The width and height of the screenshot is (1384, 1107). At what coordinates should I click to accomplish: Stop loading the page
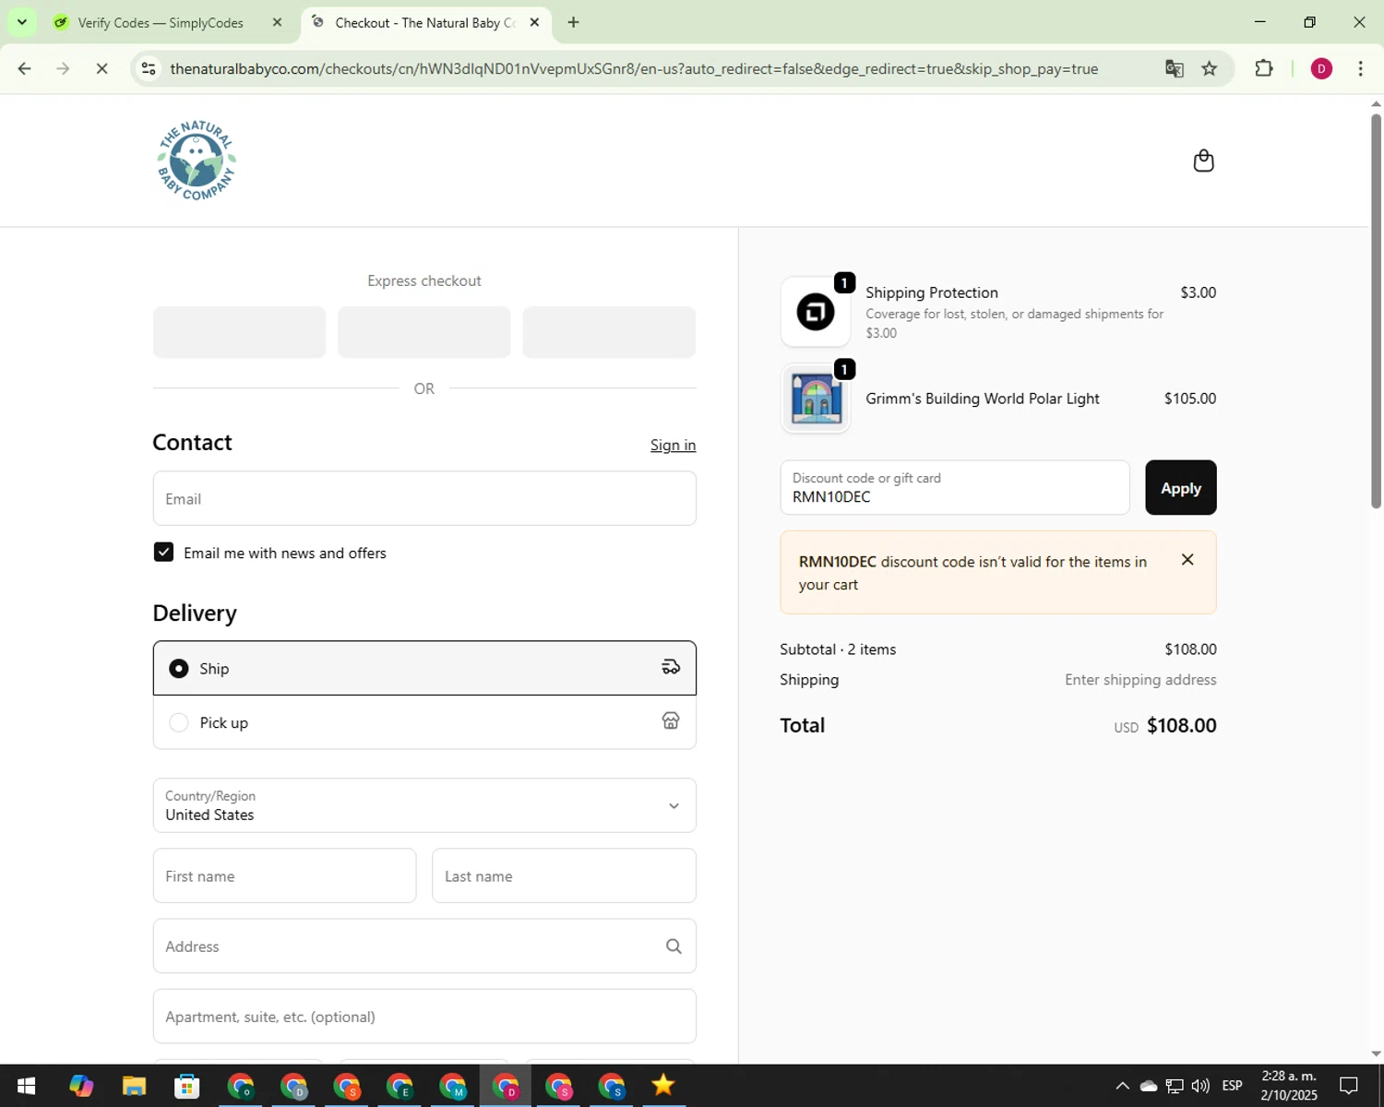coord(101,68)
